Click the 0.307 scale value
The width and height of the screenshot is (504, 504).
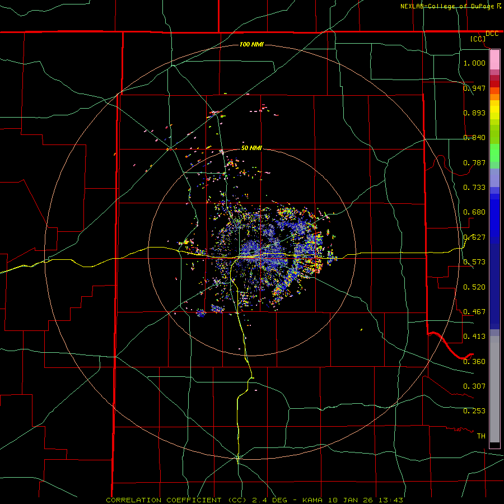pos(474,386)
